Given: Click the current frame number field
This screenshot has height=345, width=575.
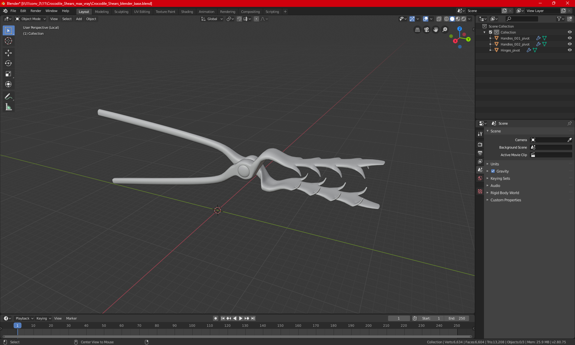Looking at the screenshot, I should [x=399, y=318].
